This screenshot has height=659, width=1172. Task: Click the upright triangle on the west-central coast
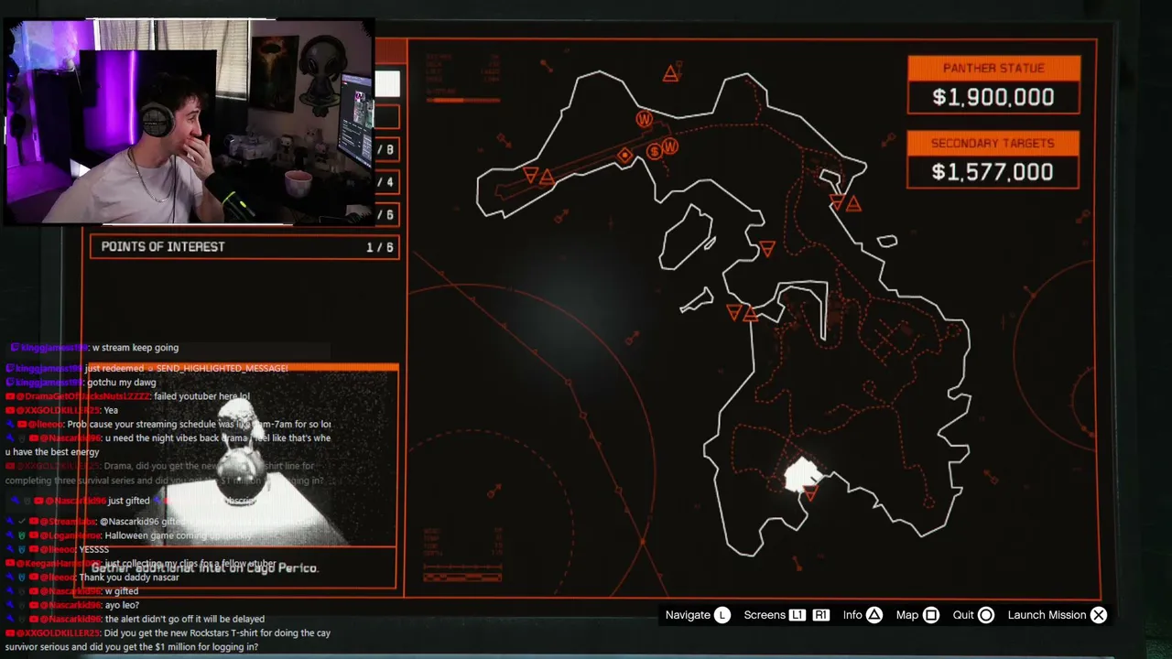pyautogui.click(x=751, y=315)
